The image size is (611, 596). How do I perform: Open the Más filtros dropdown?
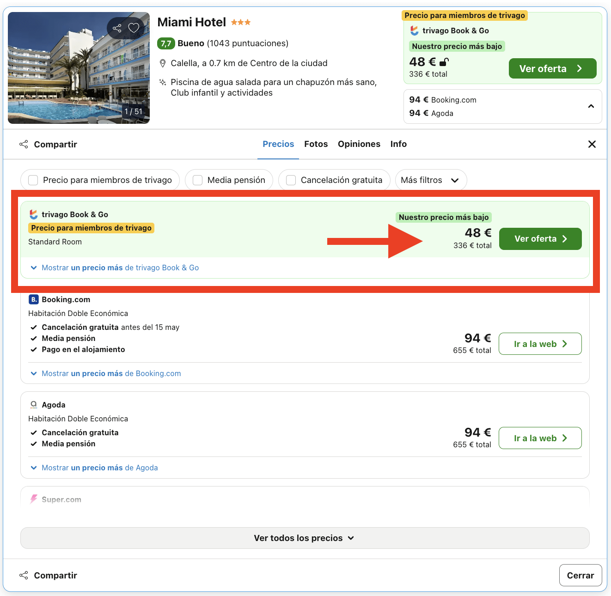[x=431, y=180]
